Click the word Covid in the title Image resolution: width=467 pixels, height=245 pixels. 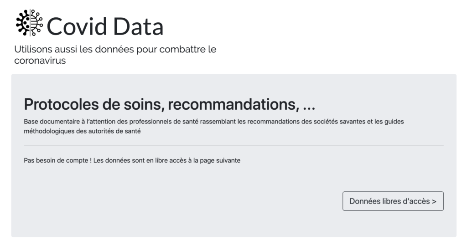coord(77,26)
